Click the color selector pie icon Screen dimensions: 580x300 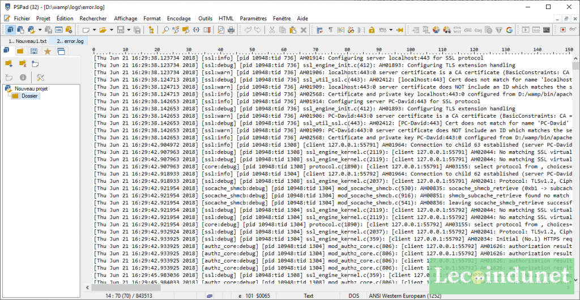[x=436, y=30]
